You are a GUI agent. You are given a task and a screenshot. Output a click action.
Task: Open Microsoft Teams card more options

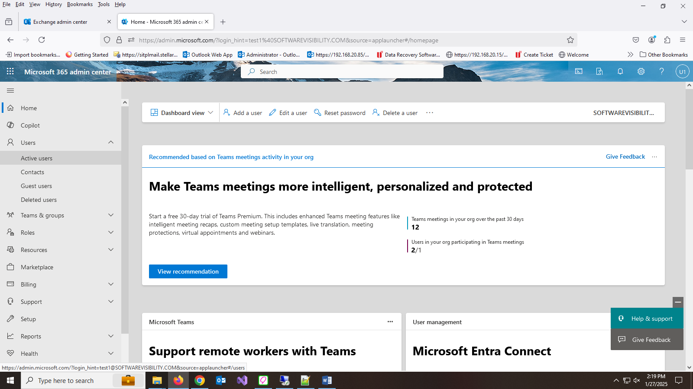coord(390,322)
